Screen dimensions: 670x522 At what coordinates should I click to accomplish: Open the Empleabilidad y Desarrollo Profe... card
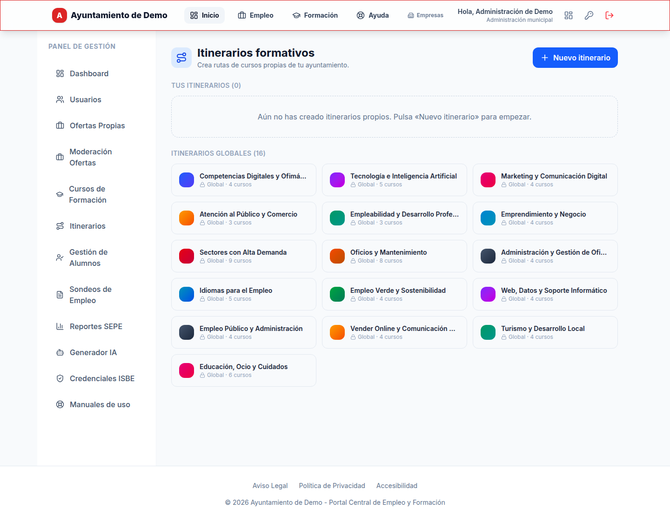(395, 218)
